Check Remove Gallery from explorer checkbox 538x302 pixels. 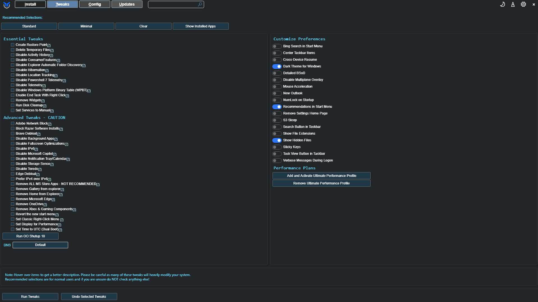point(13,189)
